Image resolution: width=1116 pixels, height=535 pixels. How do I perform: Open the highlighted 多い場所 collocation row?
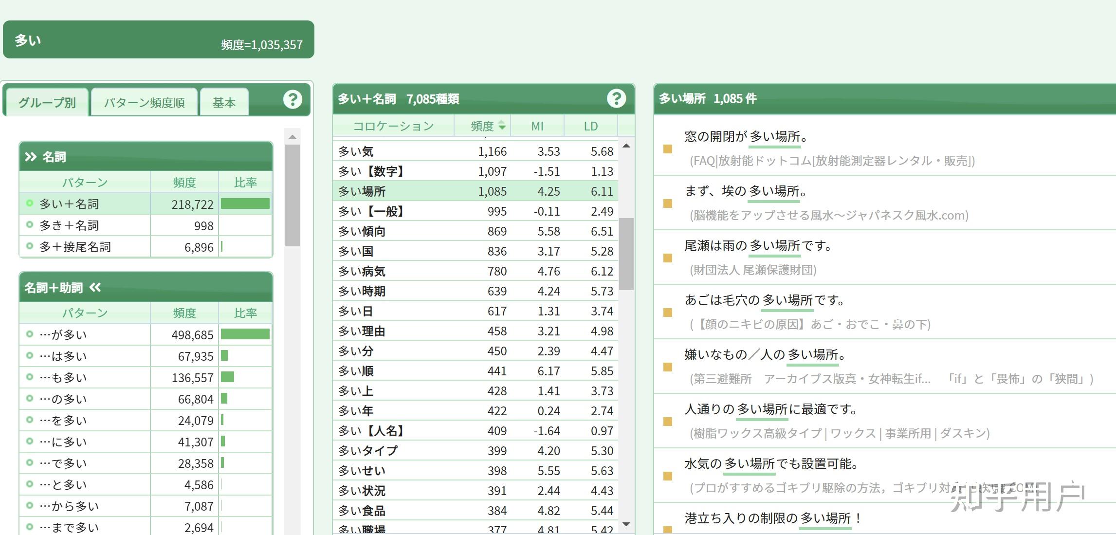pos(476,191)
